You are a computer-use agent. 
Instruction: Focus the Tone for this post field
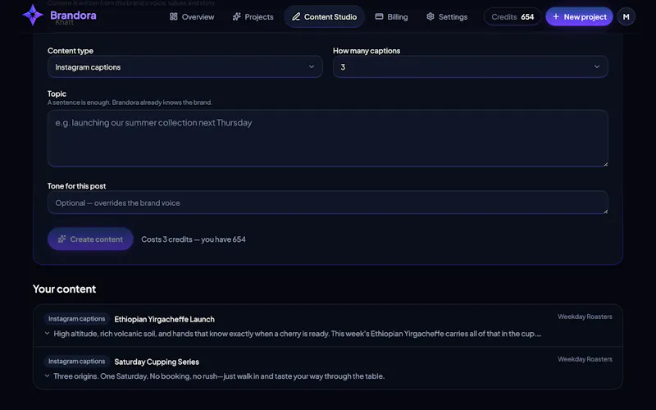[327, 203]
